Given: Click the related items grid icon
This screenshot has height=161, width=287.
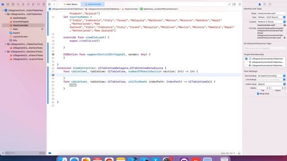Looking at the screenshot, I should (49, 4).
